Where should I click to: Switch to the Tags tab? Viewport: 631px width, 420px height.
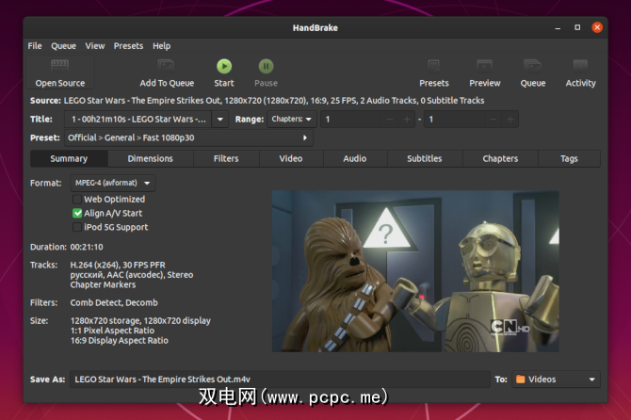pos(569,158)
